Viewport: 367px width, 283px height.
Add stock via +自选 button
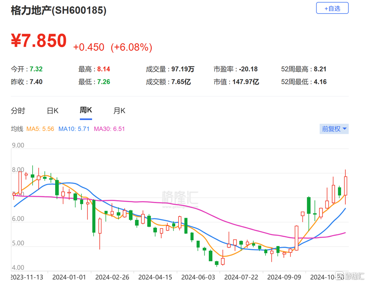tap(332, 8)
